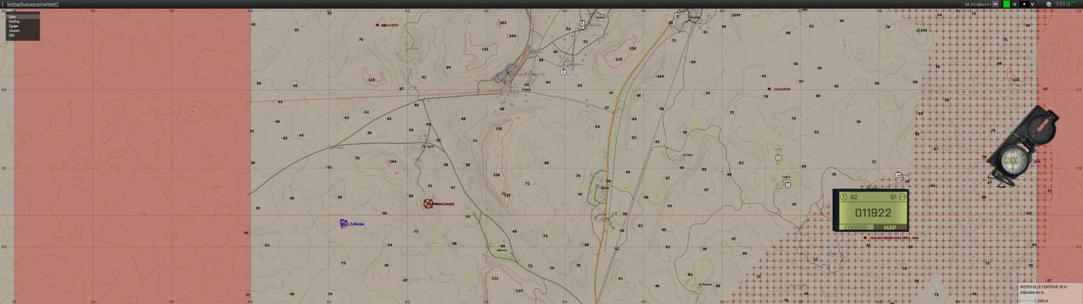The height and width of the screenshot is (304, 1083).
Task: Expand the marker color dropdown arrow
Action: [1015, 4]
